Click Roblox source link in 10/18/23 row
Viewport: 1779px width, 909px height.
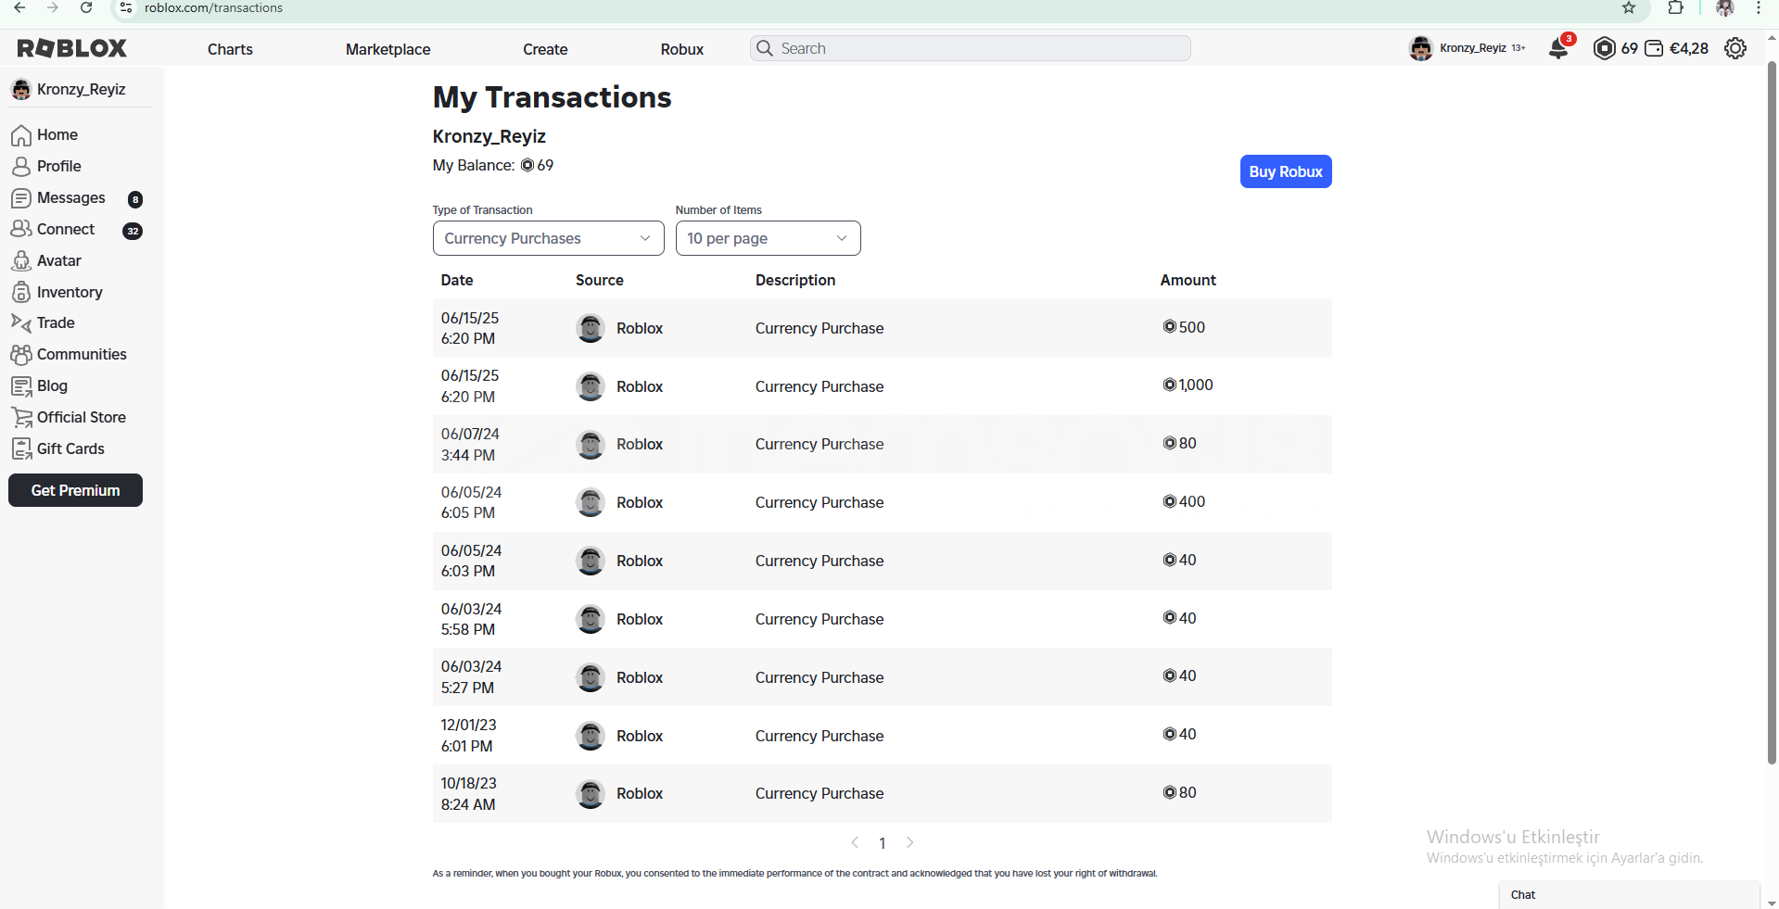640,794
